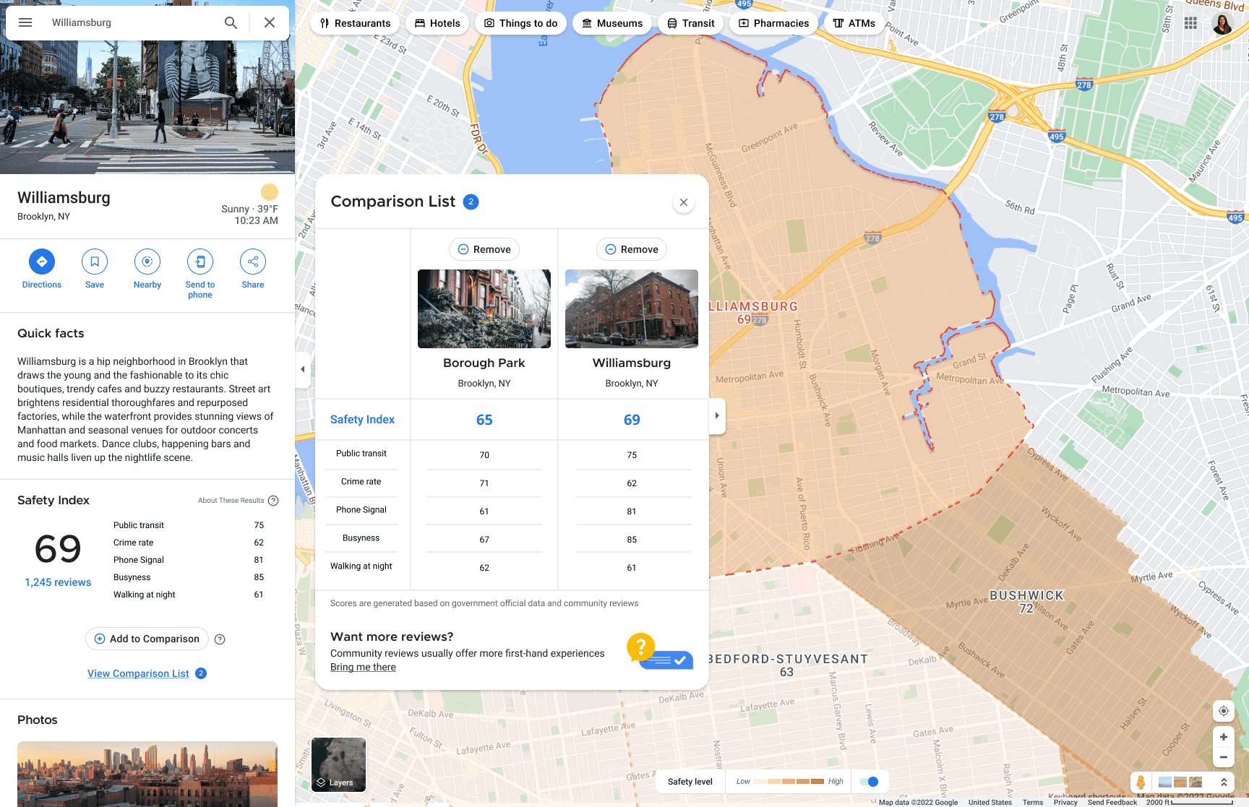
Task: Expand the imagery strip with double chevron
Action: 1224,782
